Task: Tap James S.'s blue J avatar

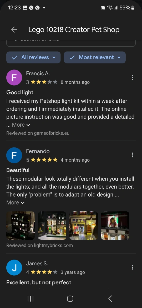Action: [14, 267]
